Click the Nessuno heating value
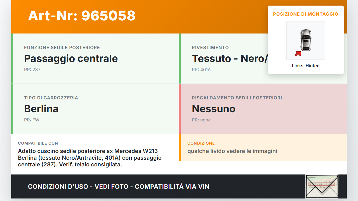The height and width of the screenshot is (201, 358). pyautogui.click(x=214, y=109)
